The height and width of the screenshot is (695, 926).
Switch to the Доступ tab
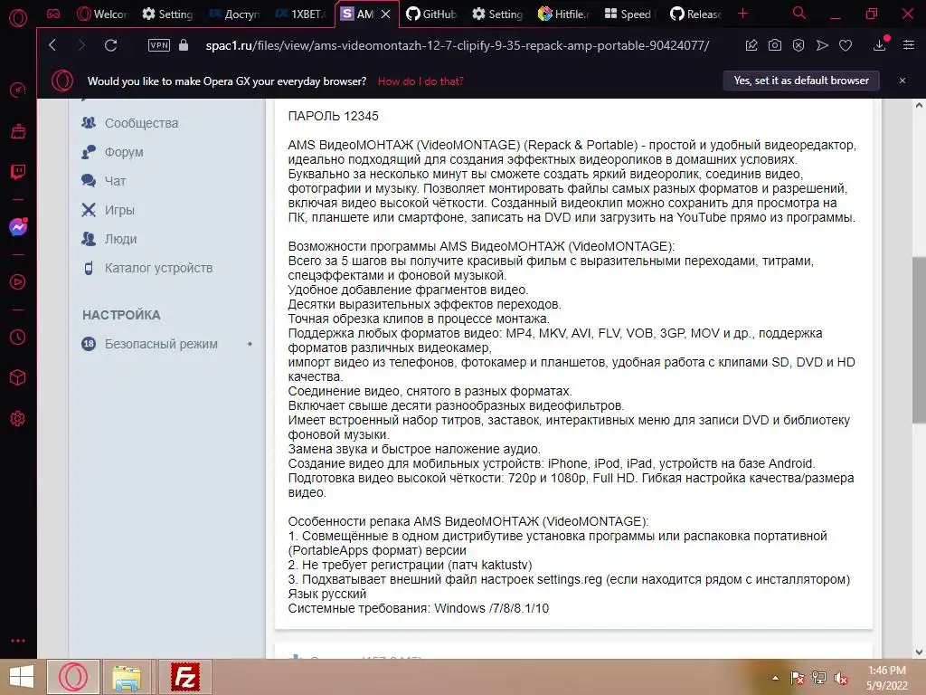(234, 14)
